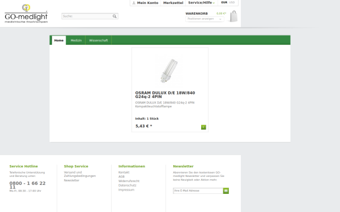340x212 pixels.
Task: Open the Mein Konto link
Action: pyautogui.click(x=147, y=3)
